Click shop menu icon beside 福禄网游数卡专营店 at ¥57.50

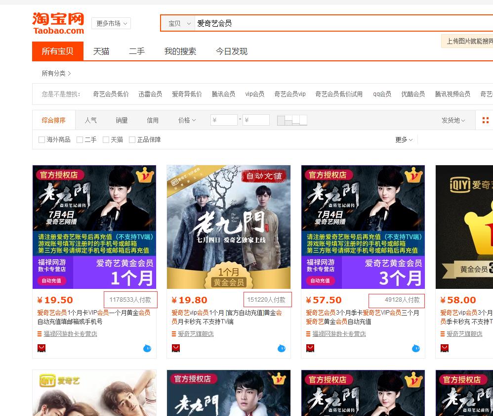click(x=308, y=334)
